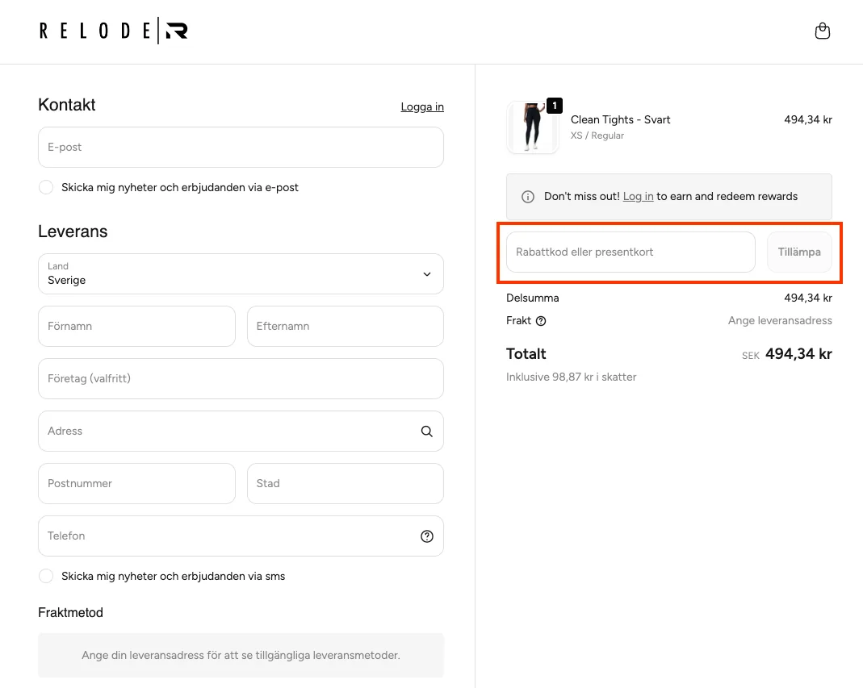The height and width of the screenshot is (688, 863).
Task: Click the Relode logo
Action: click(x=113, y=31)
